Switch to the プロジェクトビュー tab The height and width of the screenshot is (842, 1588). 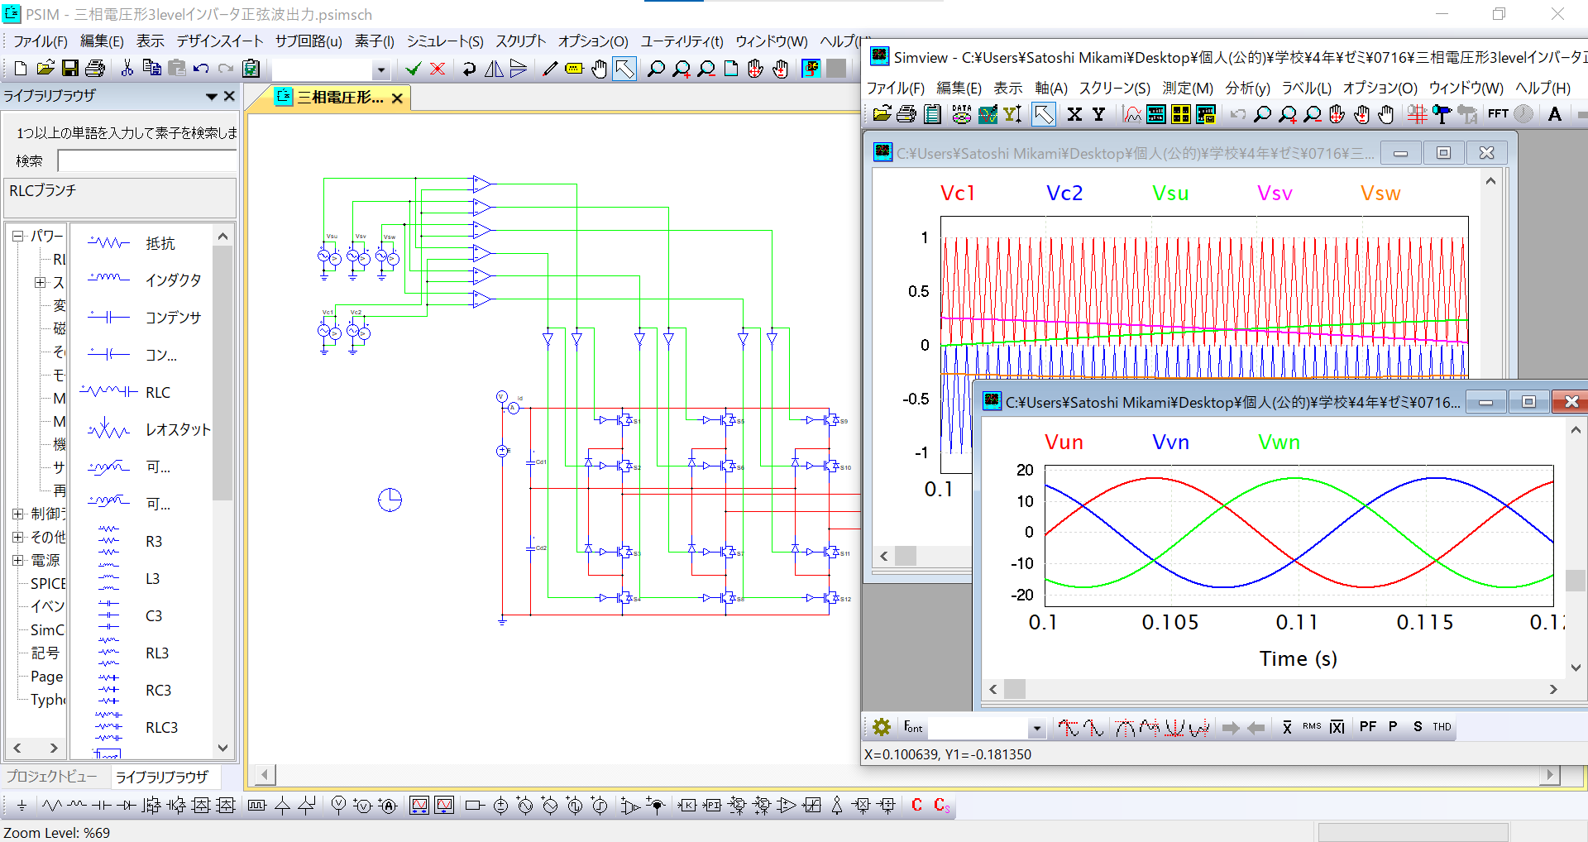pyautogui.click(x=51, y=776)
